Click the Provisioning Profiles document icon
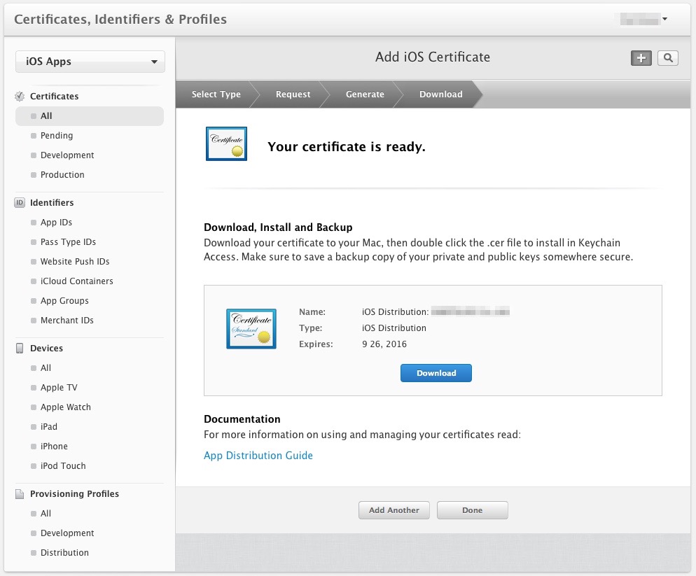The image size is (696, 576). (x=20, y=494)
